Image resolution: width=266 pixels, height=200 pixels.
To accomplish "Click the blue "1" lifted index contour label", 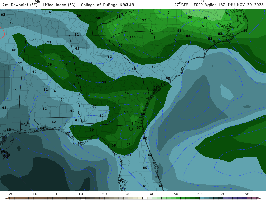I will (28, 45).
